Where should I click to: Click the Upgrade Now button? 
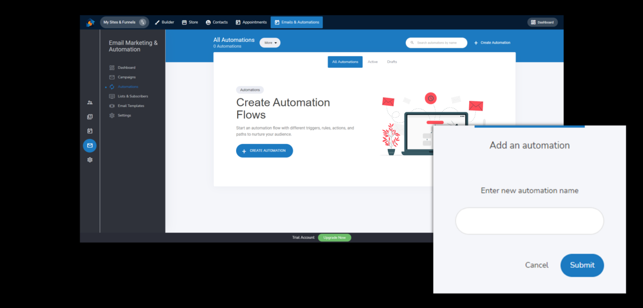click(334, 237)
